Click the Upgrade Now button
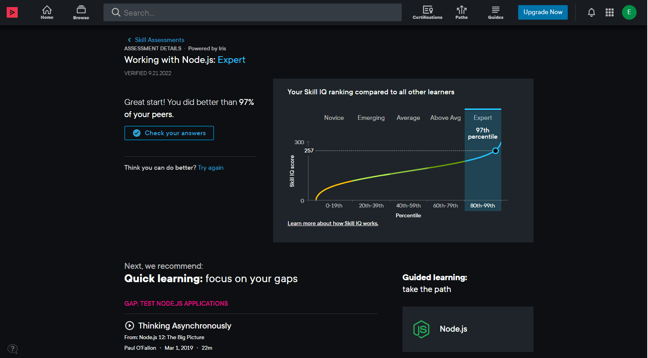Screen dimensions: 648x358 coord(543,12)
